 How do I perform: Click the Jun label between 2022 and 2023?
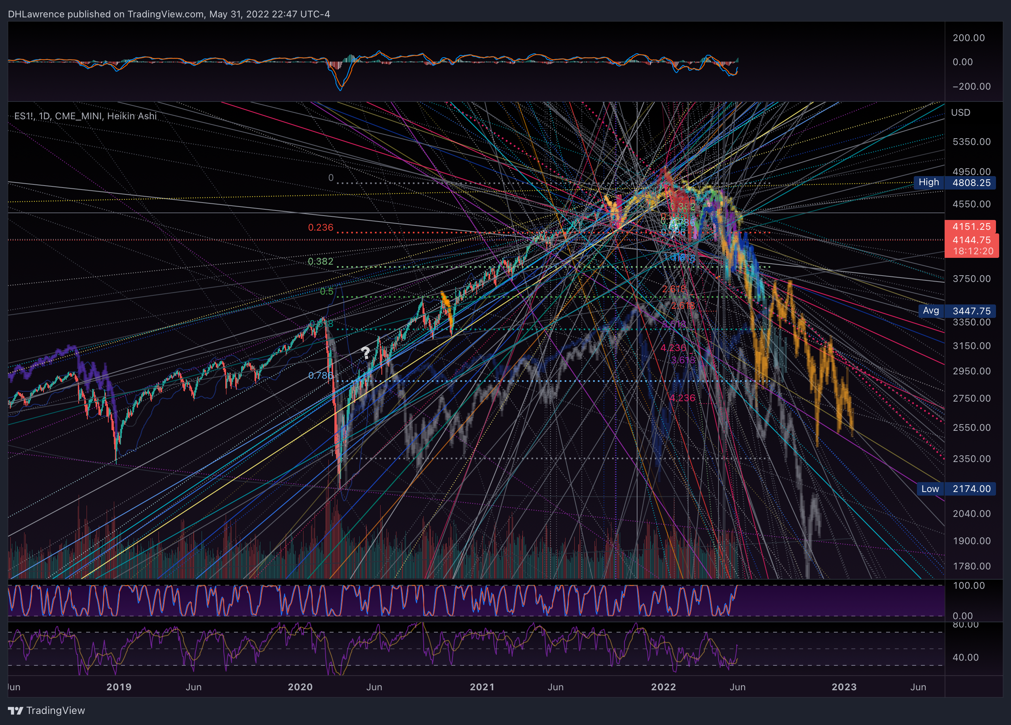737,687
